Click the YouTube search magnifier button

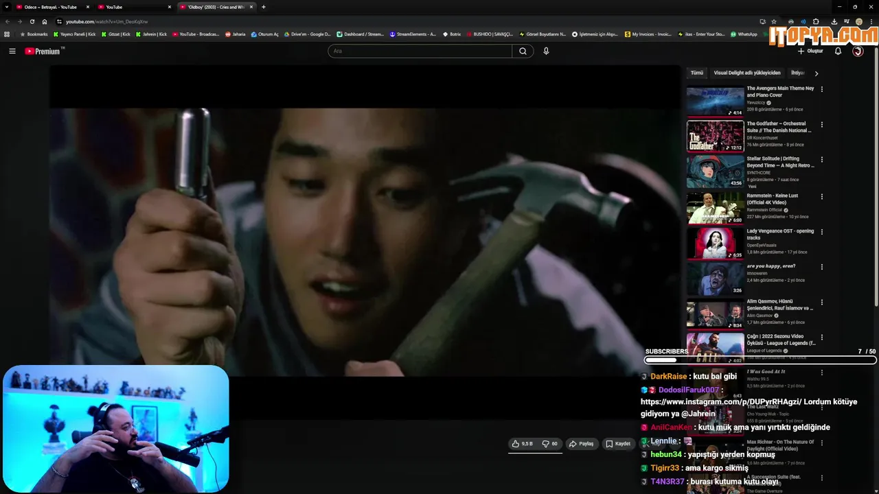coord(523,51)
